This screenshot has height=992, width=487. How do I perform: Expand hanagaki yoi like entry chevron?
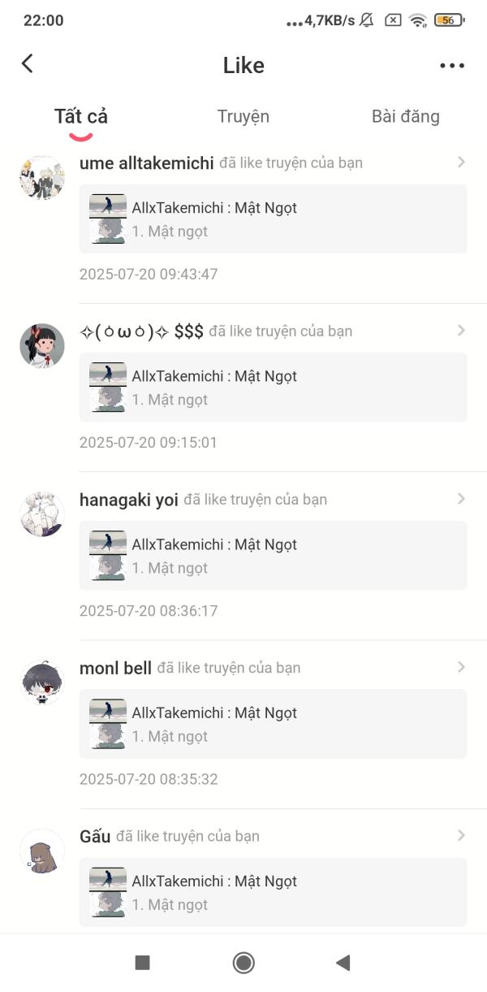tap(461, 499)
